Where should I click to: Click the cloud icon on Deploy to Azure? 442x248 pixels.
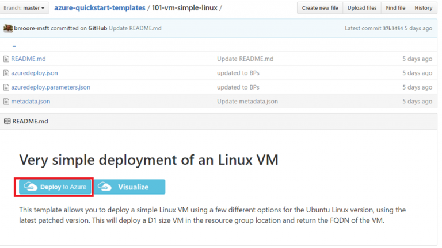[30, 187]
